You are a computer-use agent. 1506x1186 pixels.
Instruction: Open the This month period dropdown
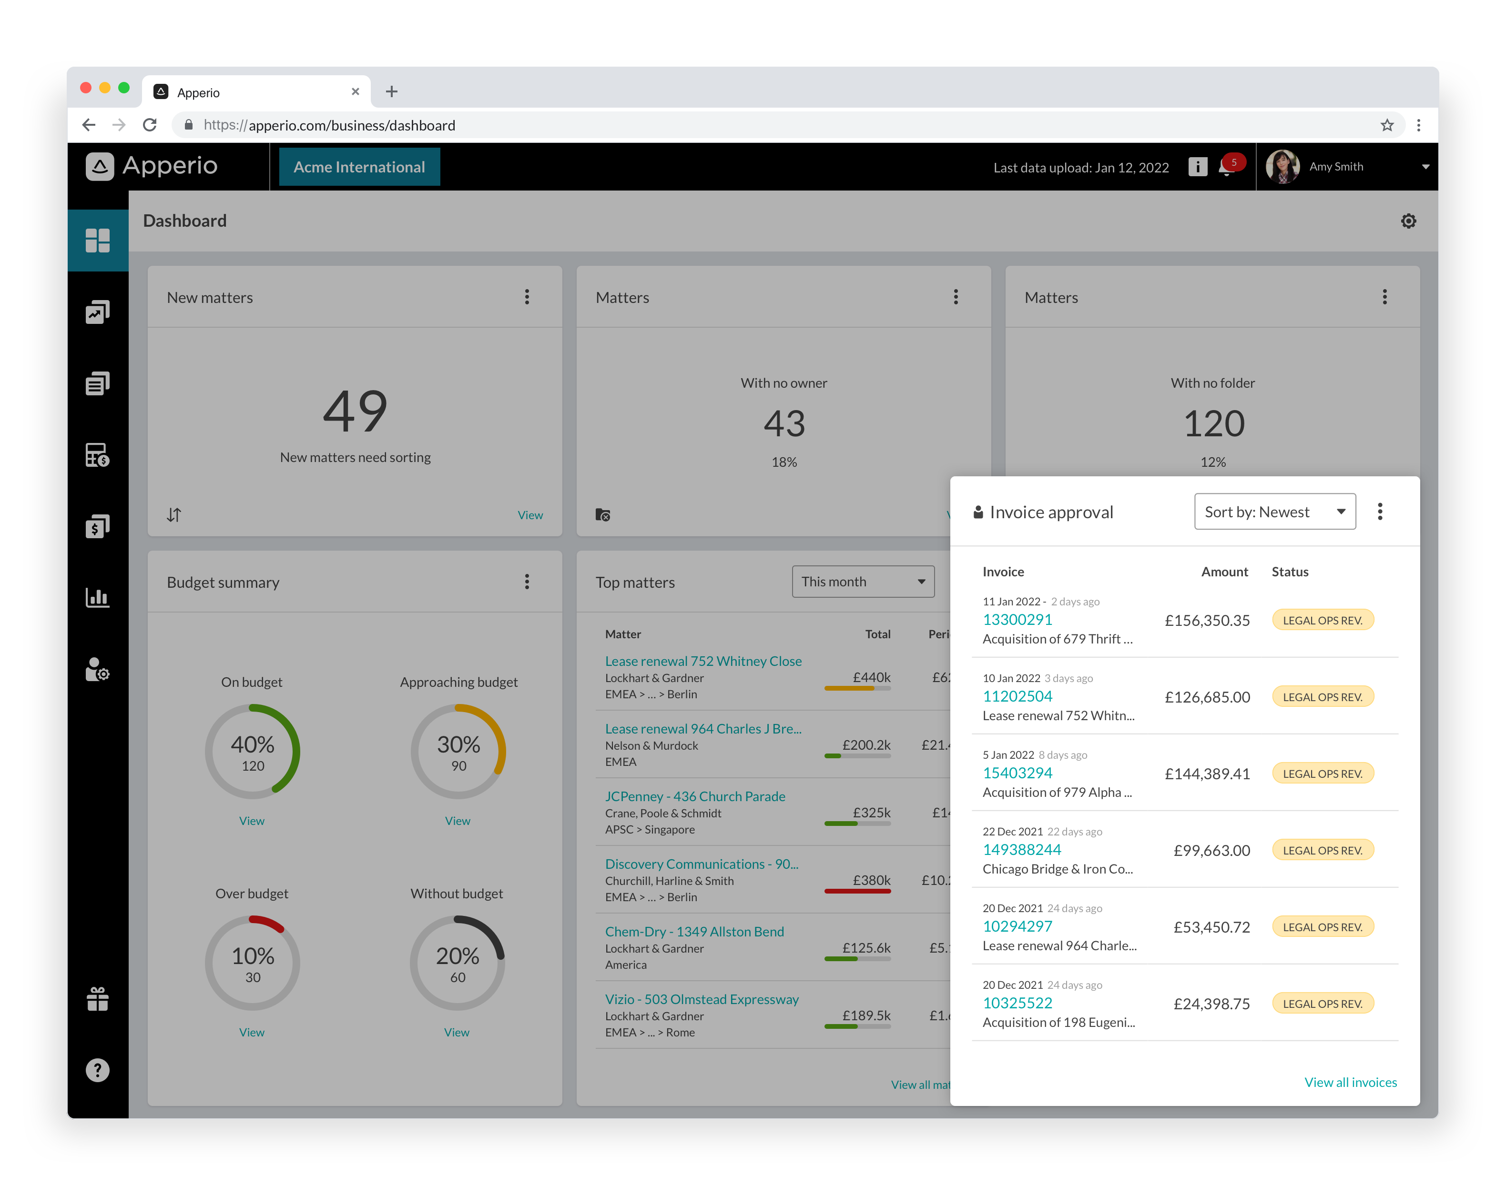click(863, 581)
